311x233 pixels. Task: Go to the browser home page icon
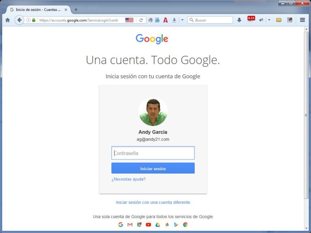tap(8, 20)
